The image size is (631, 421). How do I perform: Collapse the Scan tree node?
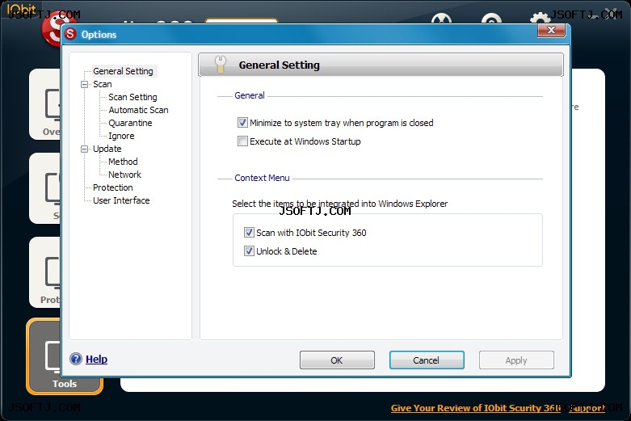click(x=84, y=84)
